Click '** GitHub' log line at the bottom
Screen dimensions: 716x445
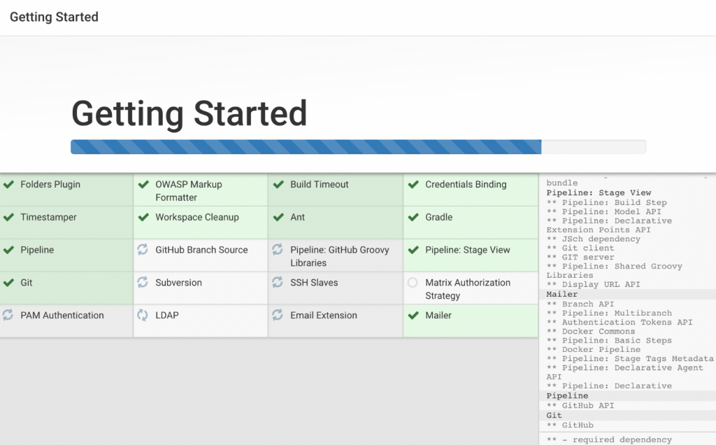point(570,425)
